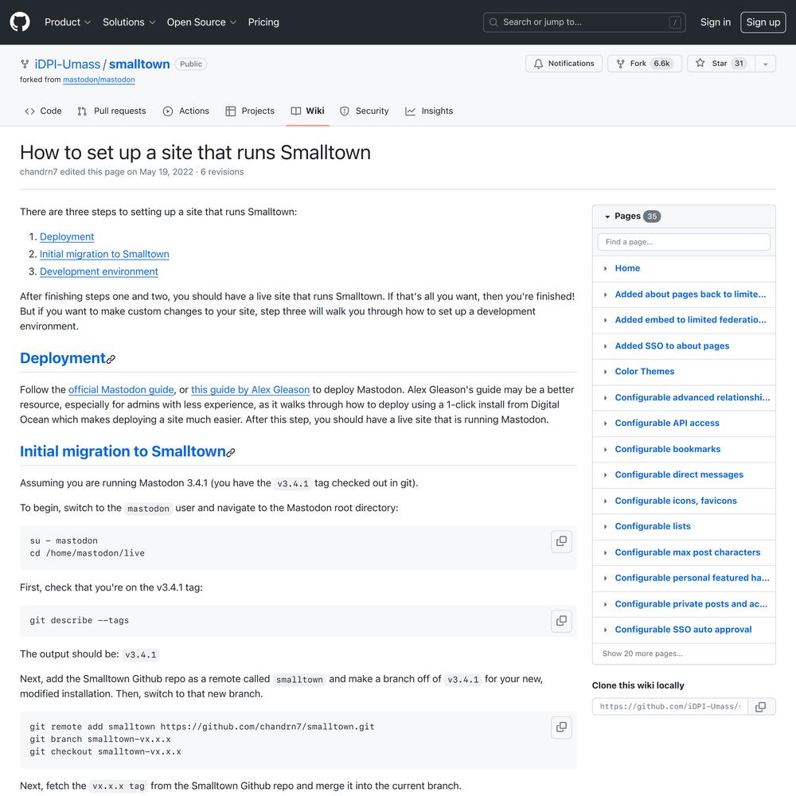The width and height of the screenshot is (796, 796).
Task: Open the Product dropdown menu
Action: [68, 22]
